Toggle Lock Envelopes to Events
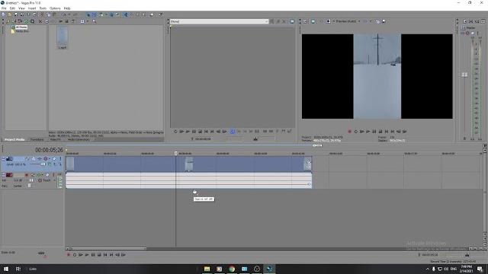This screenshot has width=488, height=274. pos(111,14)
